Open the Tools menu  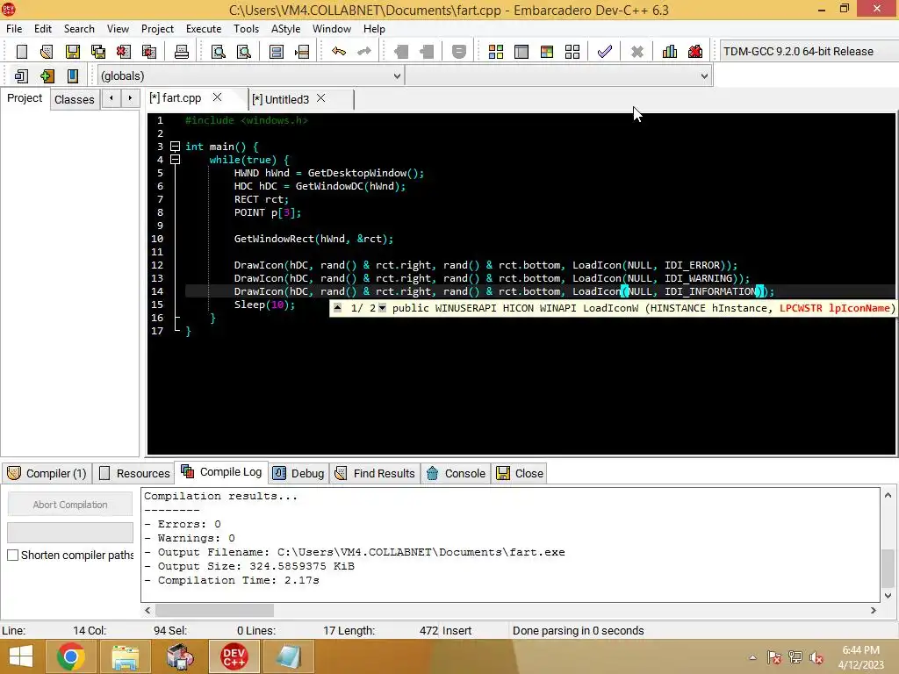(x=246, y=29)
